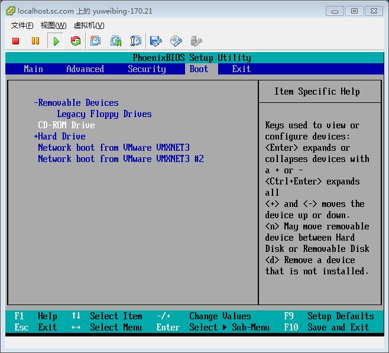Switch to the Advanced BIOS tab
Viewport: 389px width, 353px height.
point(85,69)
